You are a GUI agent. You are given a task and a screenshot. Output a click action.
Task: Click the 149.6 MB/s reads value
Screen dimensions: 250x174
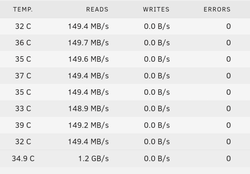[88, 59]
